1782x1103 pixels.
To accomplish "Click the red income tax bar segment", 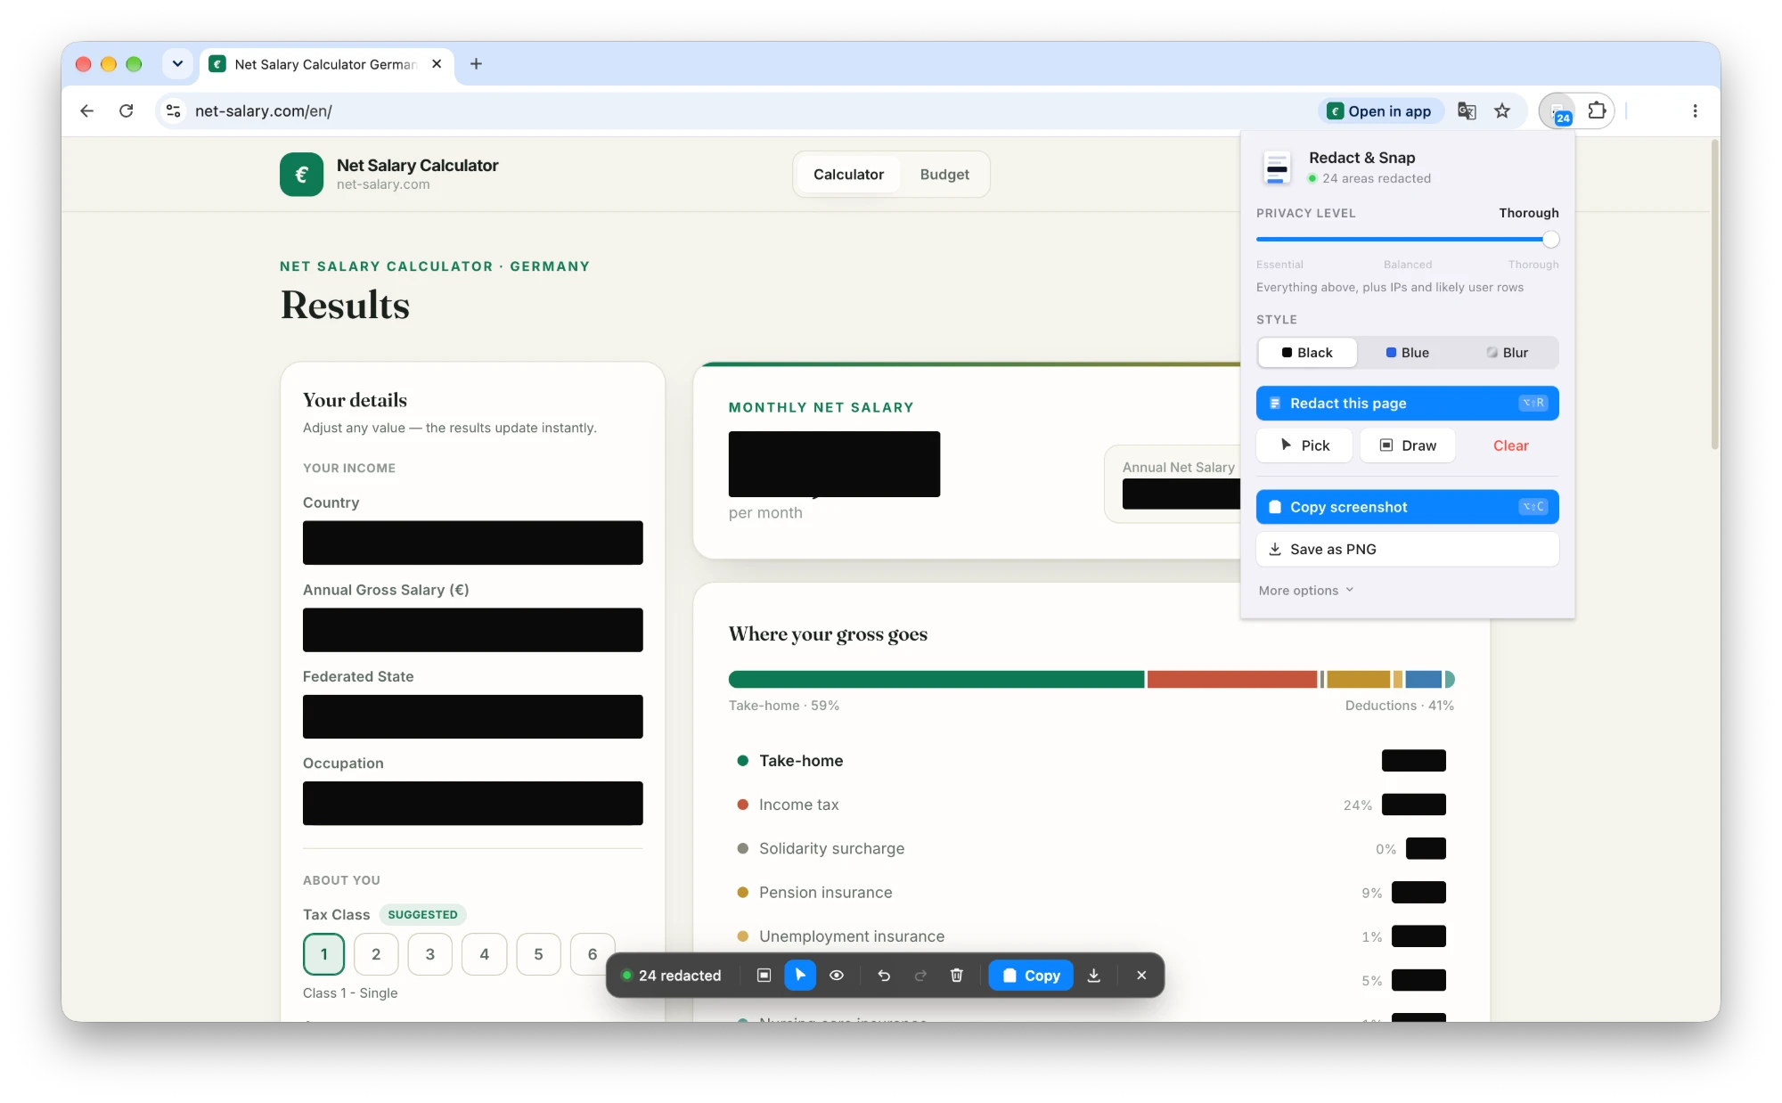I will pyautogui.click(x=1231, y=679).
